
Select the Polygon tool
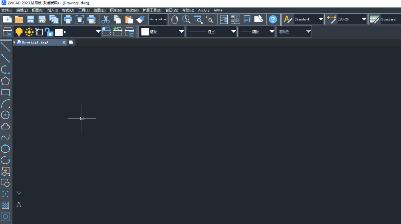(5, 81)
